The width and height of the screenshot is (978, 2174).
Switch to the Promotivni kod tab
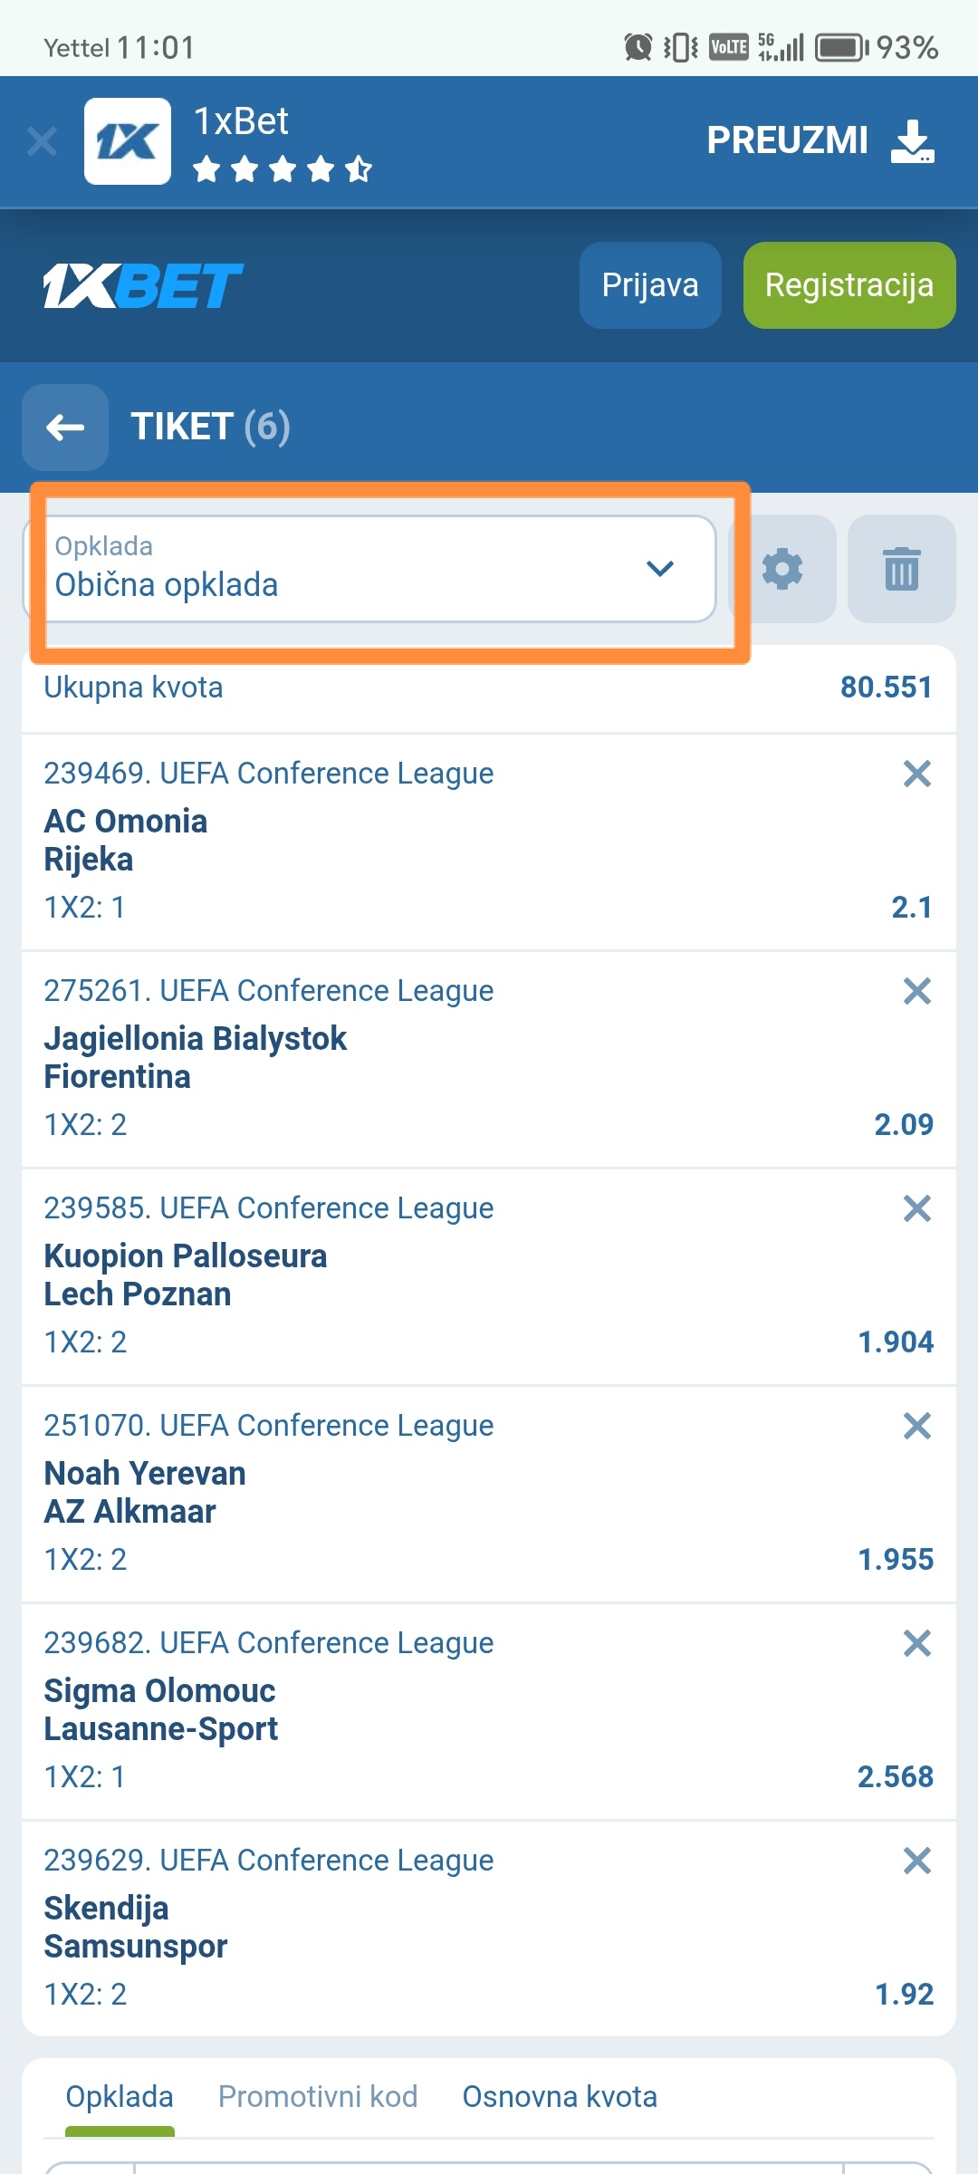click(x=318, y=2097)
